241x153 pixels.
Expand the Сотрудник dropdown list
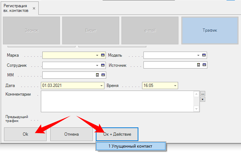pos(97,65)
